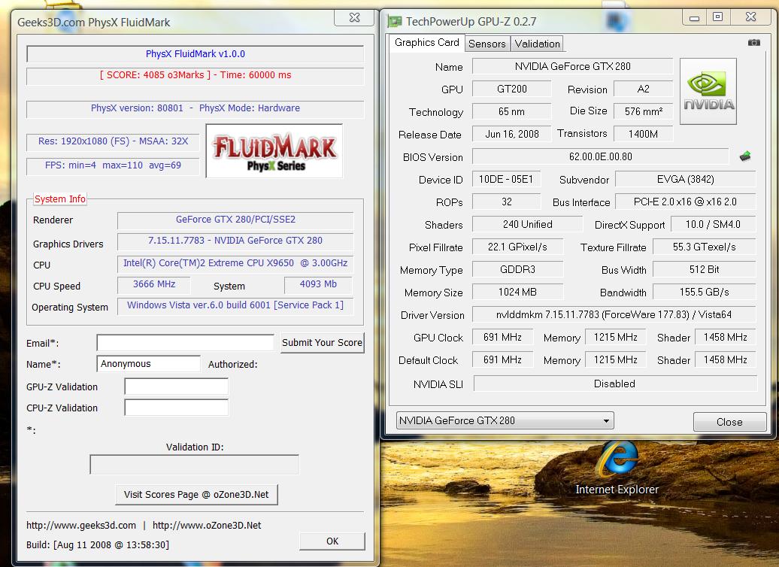Click the Pixel Fillrate 22.1 GPixel/s
This screenshot has height=567, width=779.
tap(517, 247)
